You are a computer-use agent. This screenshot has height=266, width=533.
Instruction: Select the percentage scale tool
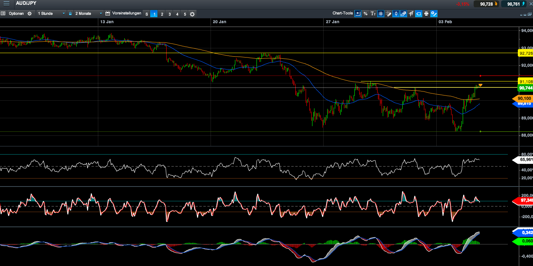(x=365, y=14)
